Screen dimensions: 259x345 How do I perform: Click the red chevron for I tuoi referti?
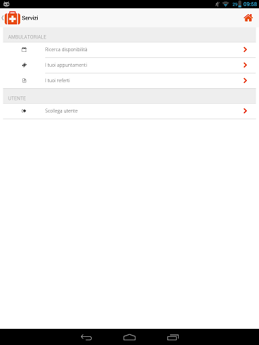coord(245,80)
